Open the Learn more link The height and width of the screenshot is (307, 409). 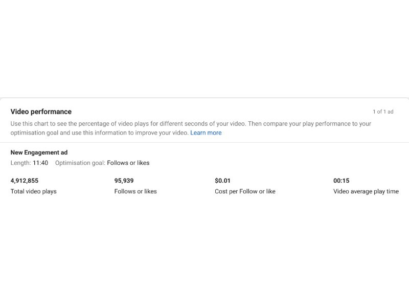(x=206, y=133)
